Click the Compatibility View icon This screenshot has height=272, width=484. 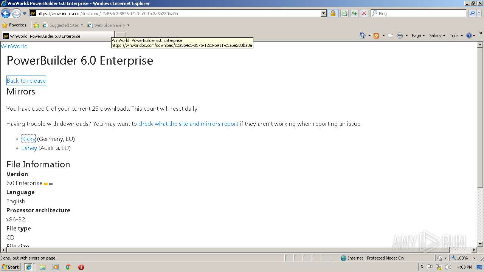click(x=344, y=13)
